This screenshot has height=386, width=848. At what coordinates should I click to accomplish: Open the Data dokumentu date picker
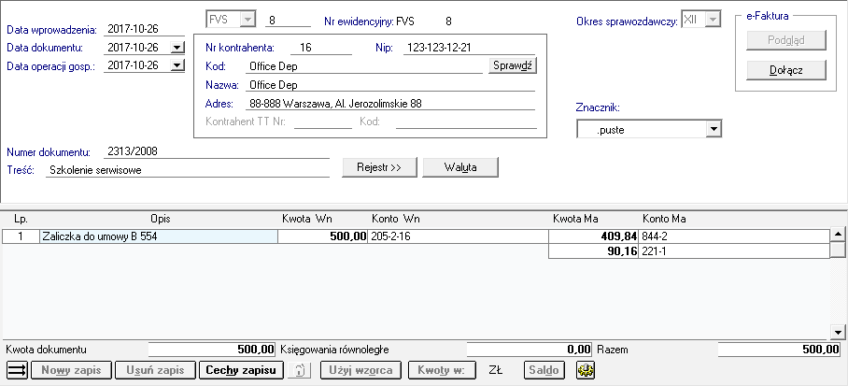tap(177, 48)
